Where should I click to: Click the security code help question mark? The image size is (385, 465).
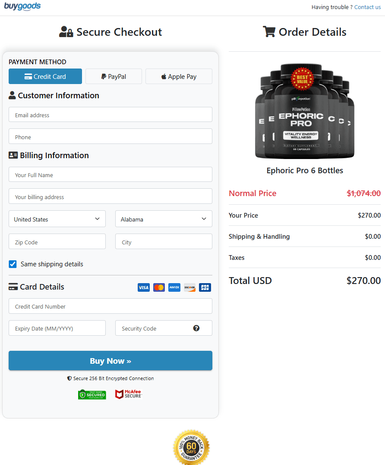coord(196,328)
